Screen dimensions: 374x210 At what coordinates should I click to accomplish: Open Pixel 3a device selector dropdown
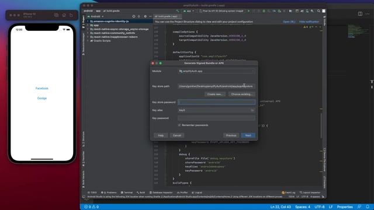[x=221, y=11]
